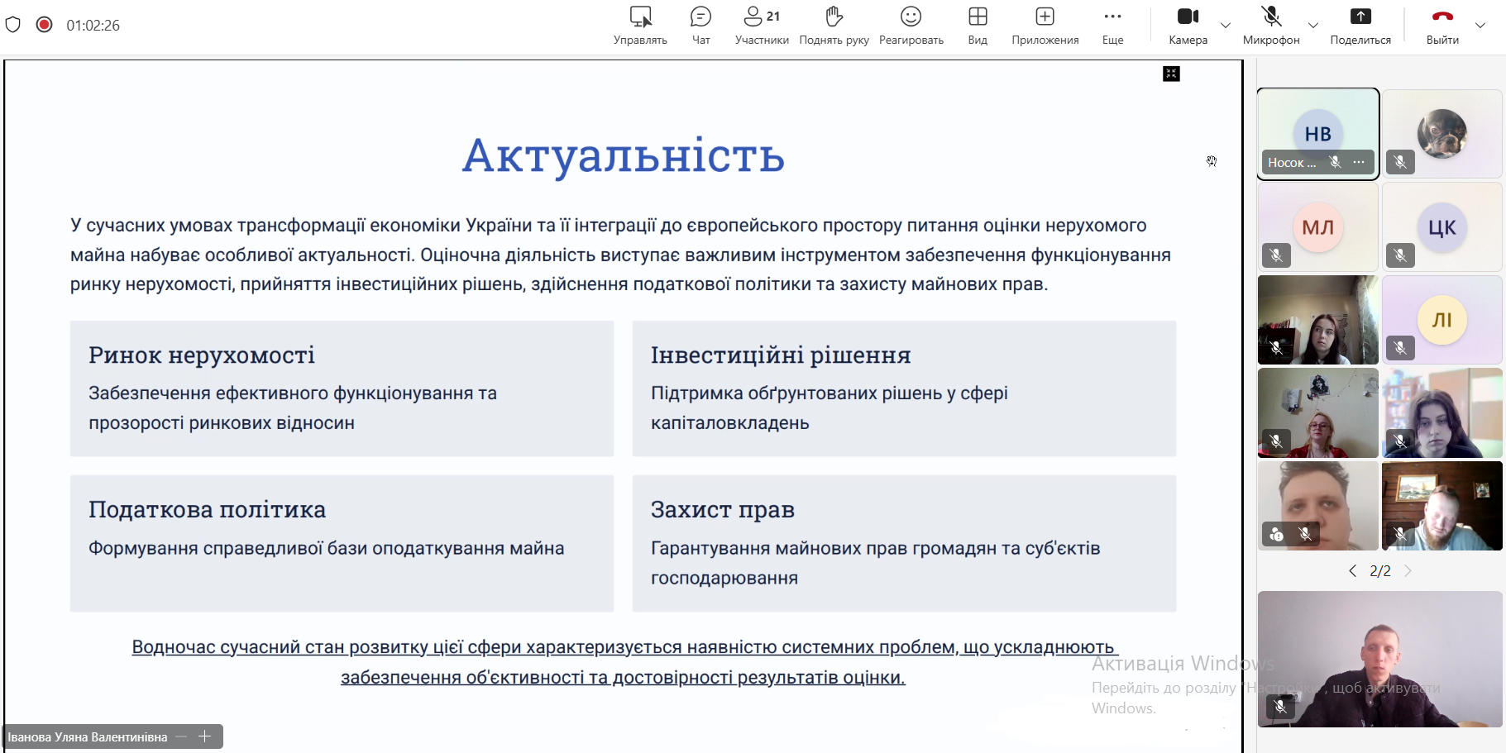1506x753 pixels.
Task: Raise hand with Поднять руку button
Action: click(x=834, y=25)
